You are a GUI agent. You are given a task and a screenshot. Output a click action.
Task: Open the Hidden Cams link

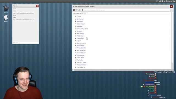point(81,36)
